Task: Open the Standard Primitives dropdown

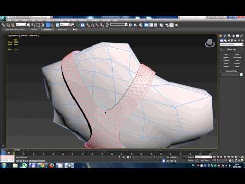Action: [x=232, y=44]
